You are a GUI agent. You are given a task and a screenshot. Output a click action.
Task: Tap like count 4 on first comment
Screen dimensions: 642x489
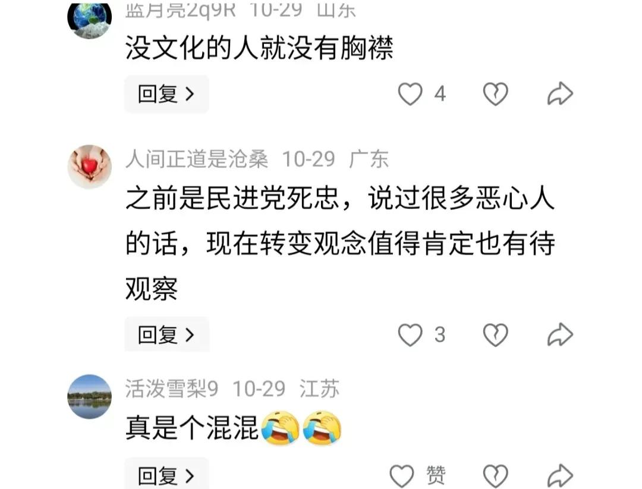[440, 94]
